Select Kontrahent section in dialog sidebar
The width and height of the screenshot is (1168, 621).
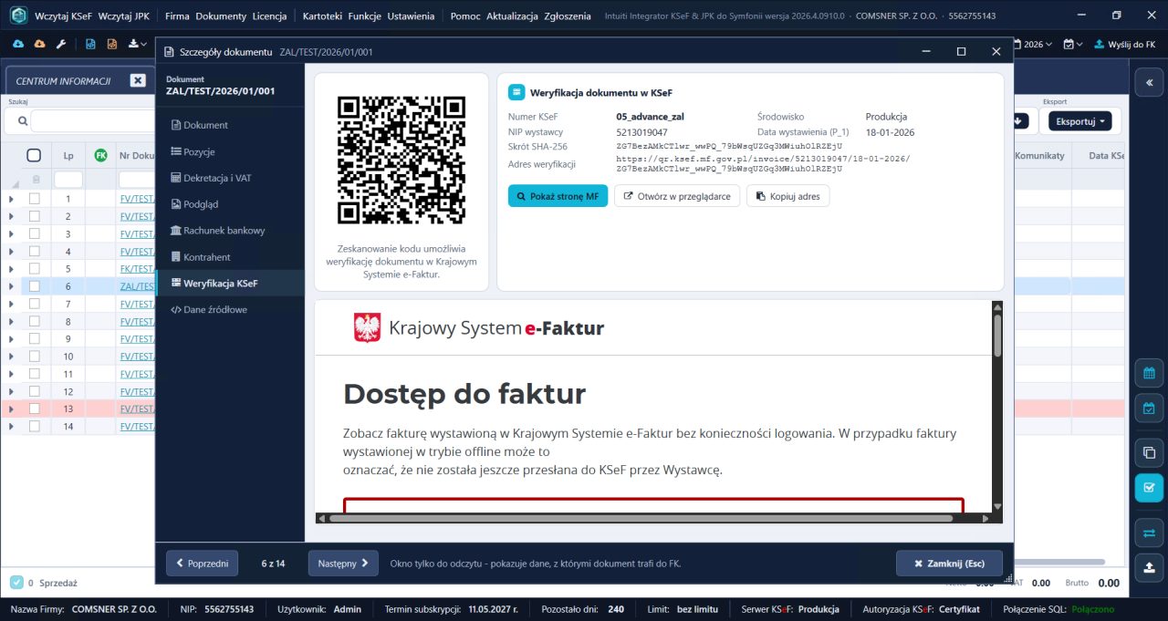230,257
